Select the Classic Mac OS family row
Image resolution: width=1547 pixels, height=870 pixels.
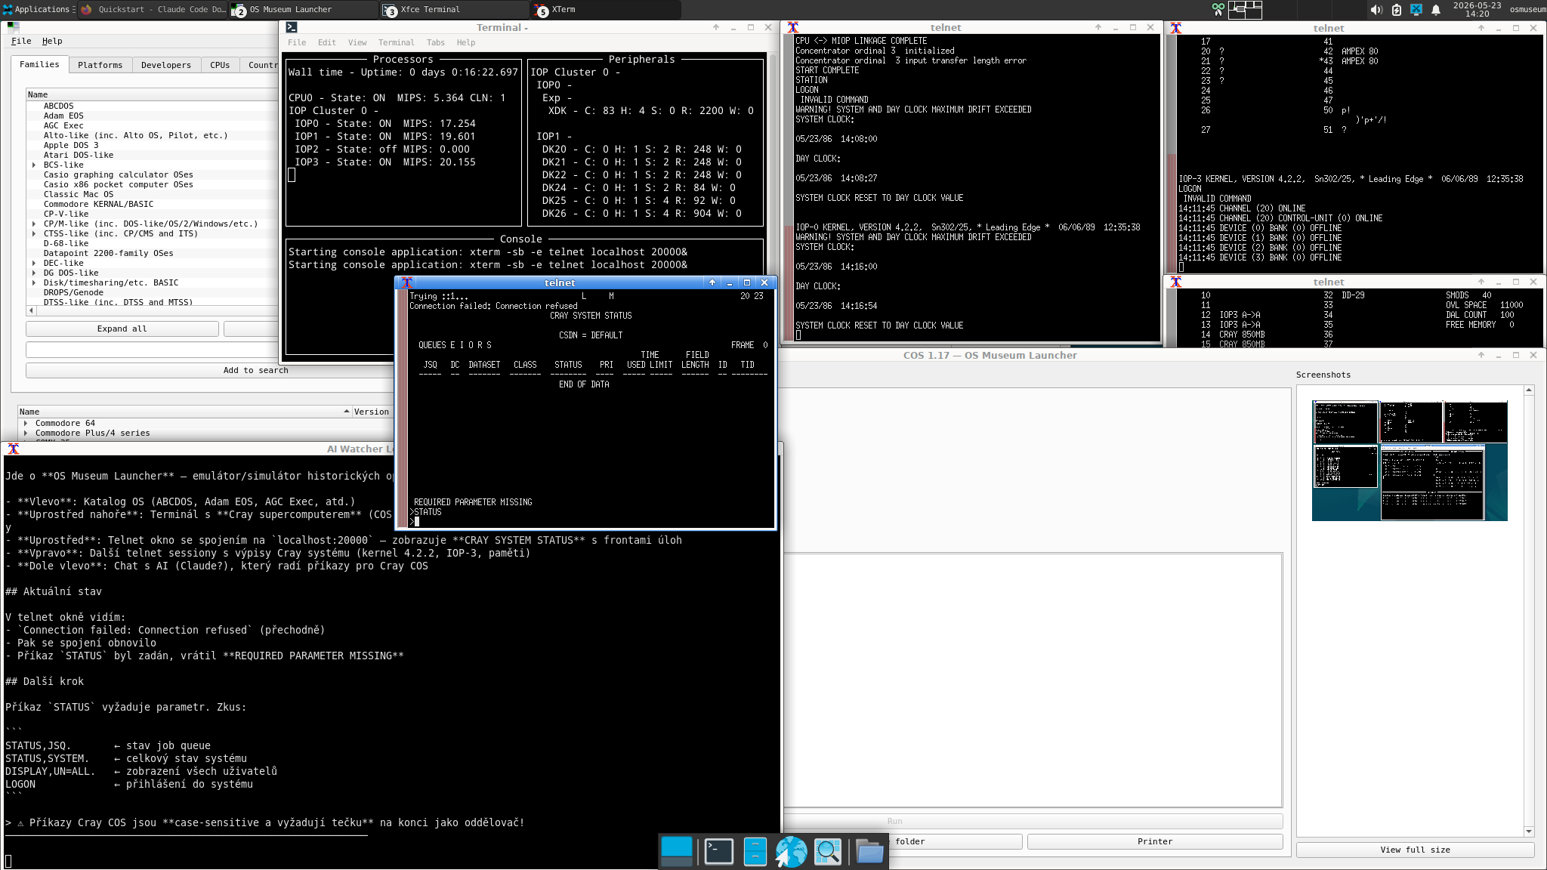[151, 194]
